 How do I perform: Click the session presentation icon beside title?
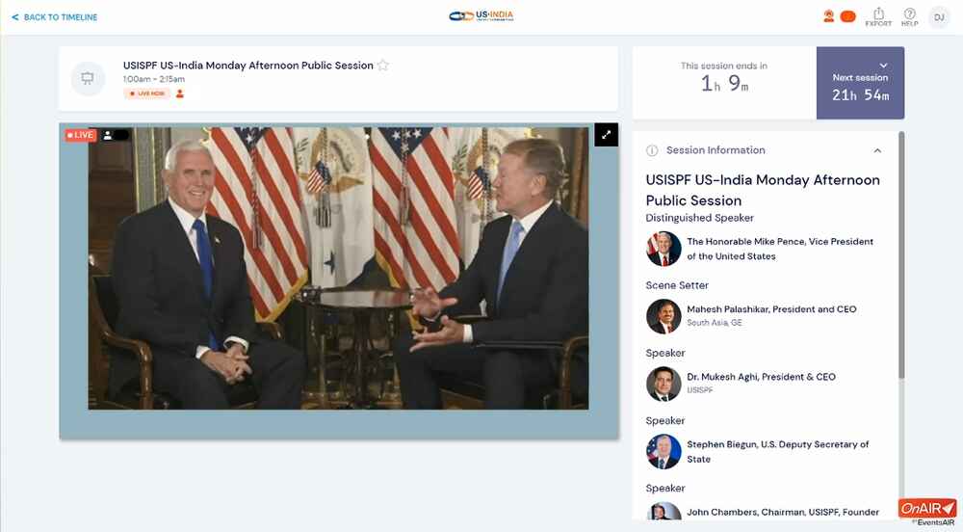(88, 79)
